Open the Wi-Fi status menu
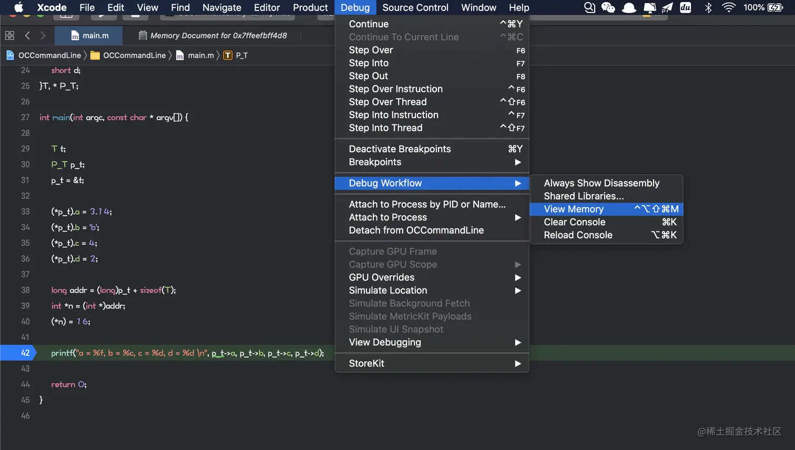The image size is (795, 450). pyautogui.click(x=728, y=7)
